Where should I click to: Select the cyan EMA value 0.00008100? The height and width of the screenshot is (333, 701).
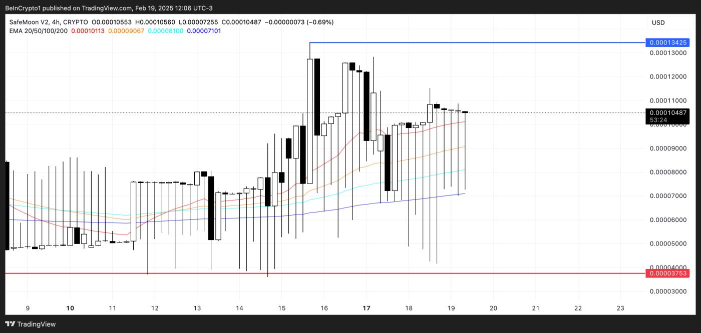pyautogui.click(x=166, y=31)
